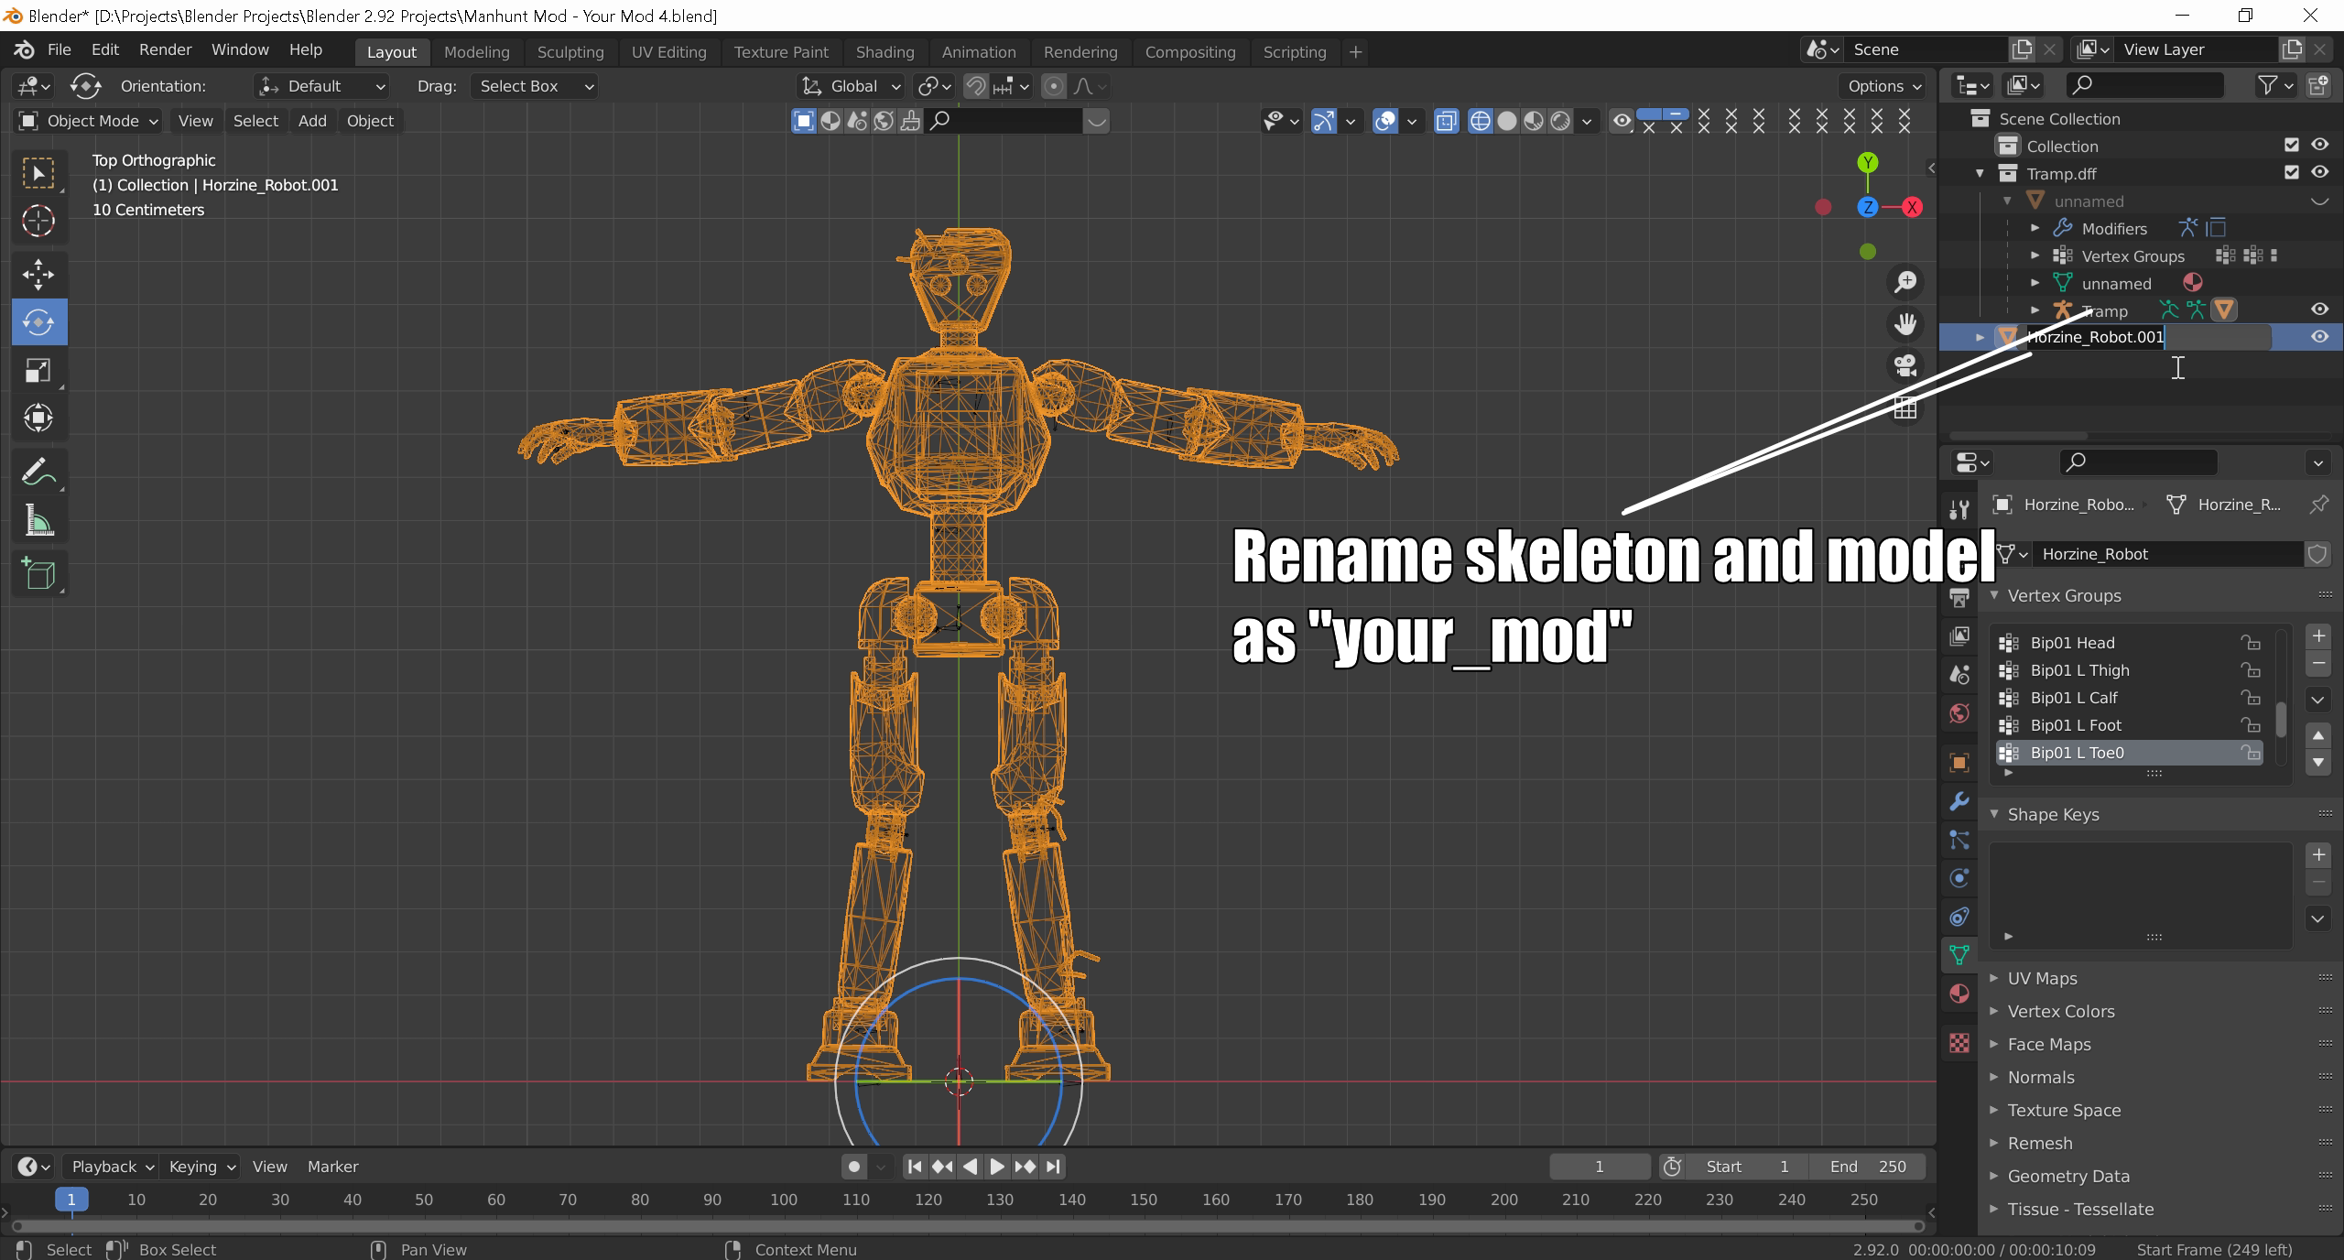Collapse the Vertex Groups panel
The width and height of the screenshot is (2344, 1260).
coord(2064,595)
